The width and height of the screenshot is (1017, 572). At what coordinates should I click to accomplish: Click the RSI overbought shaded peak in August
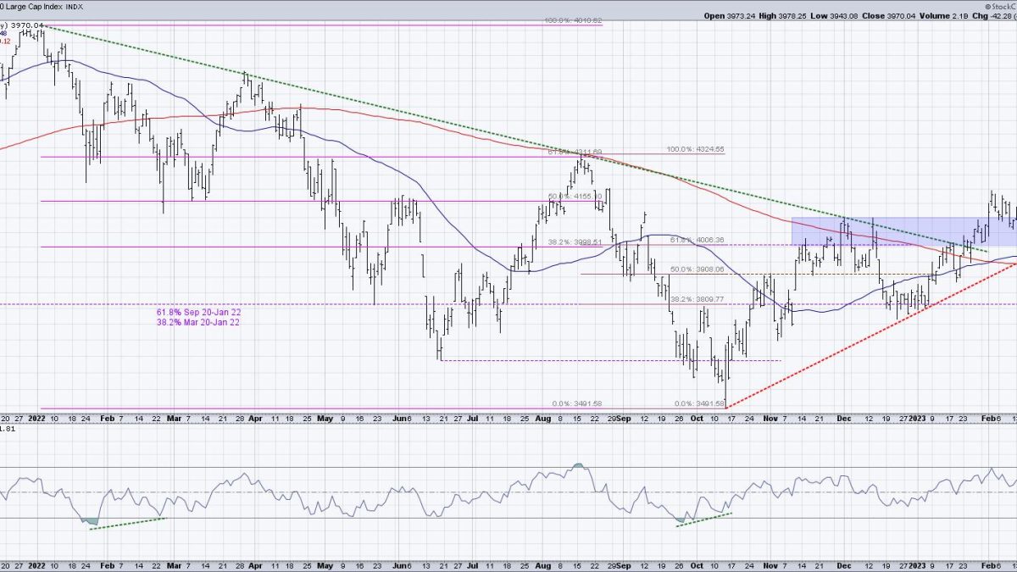[580, 465]
